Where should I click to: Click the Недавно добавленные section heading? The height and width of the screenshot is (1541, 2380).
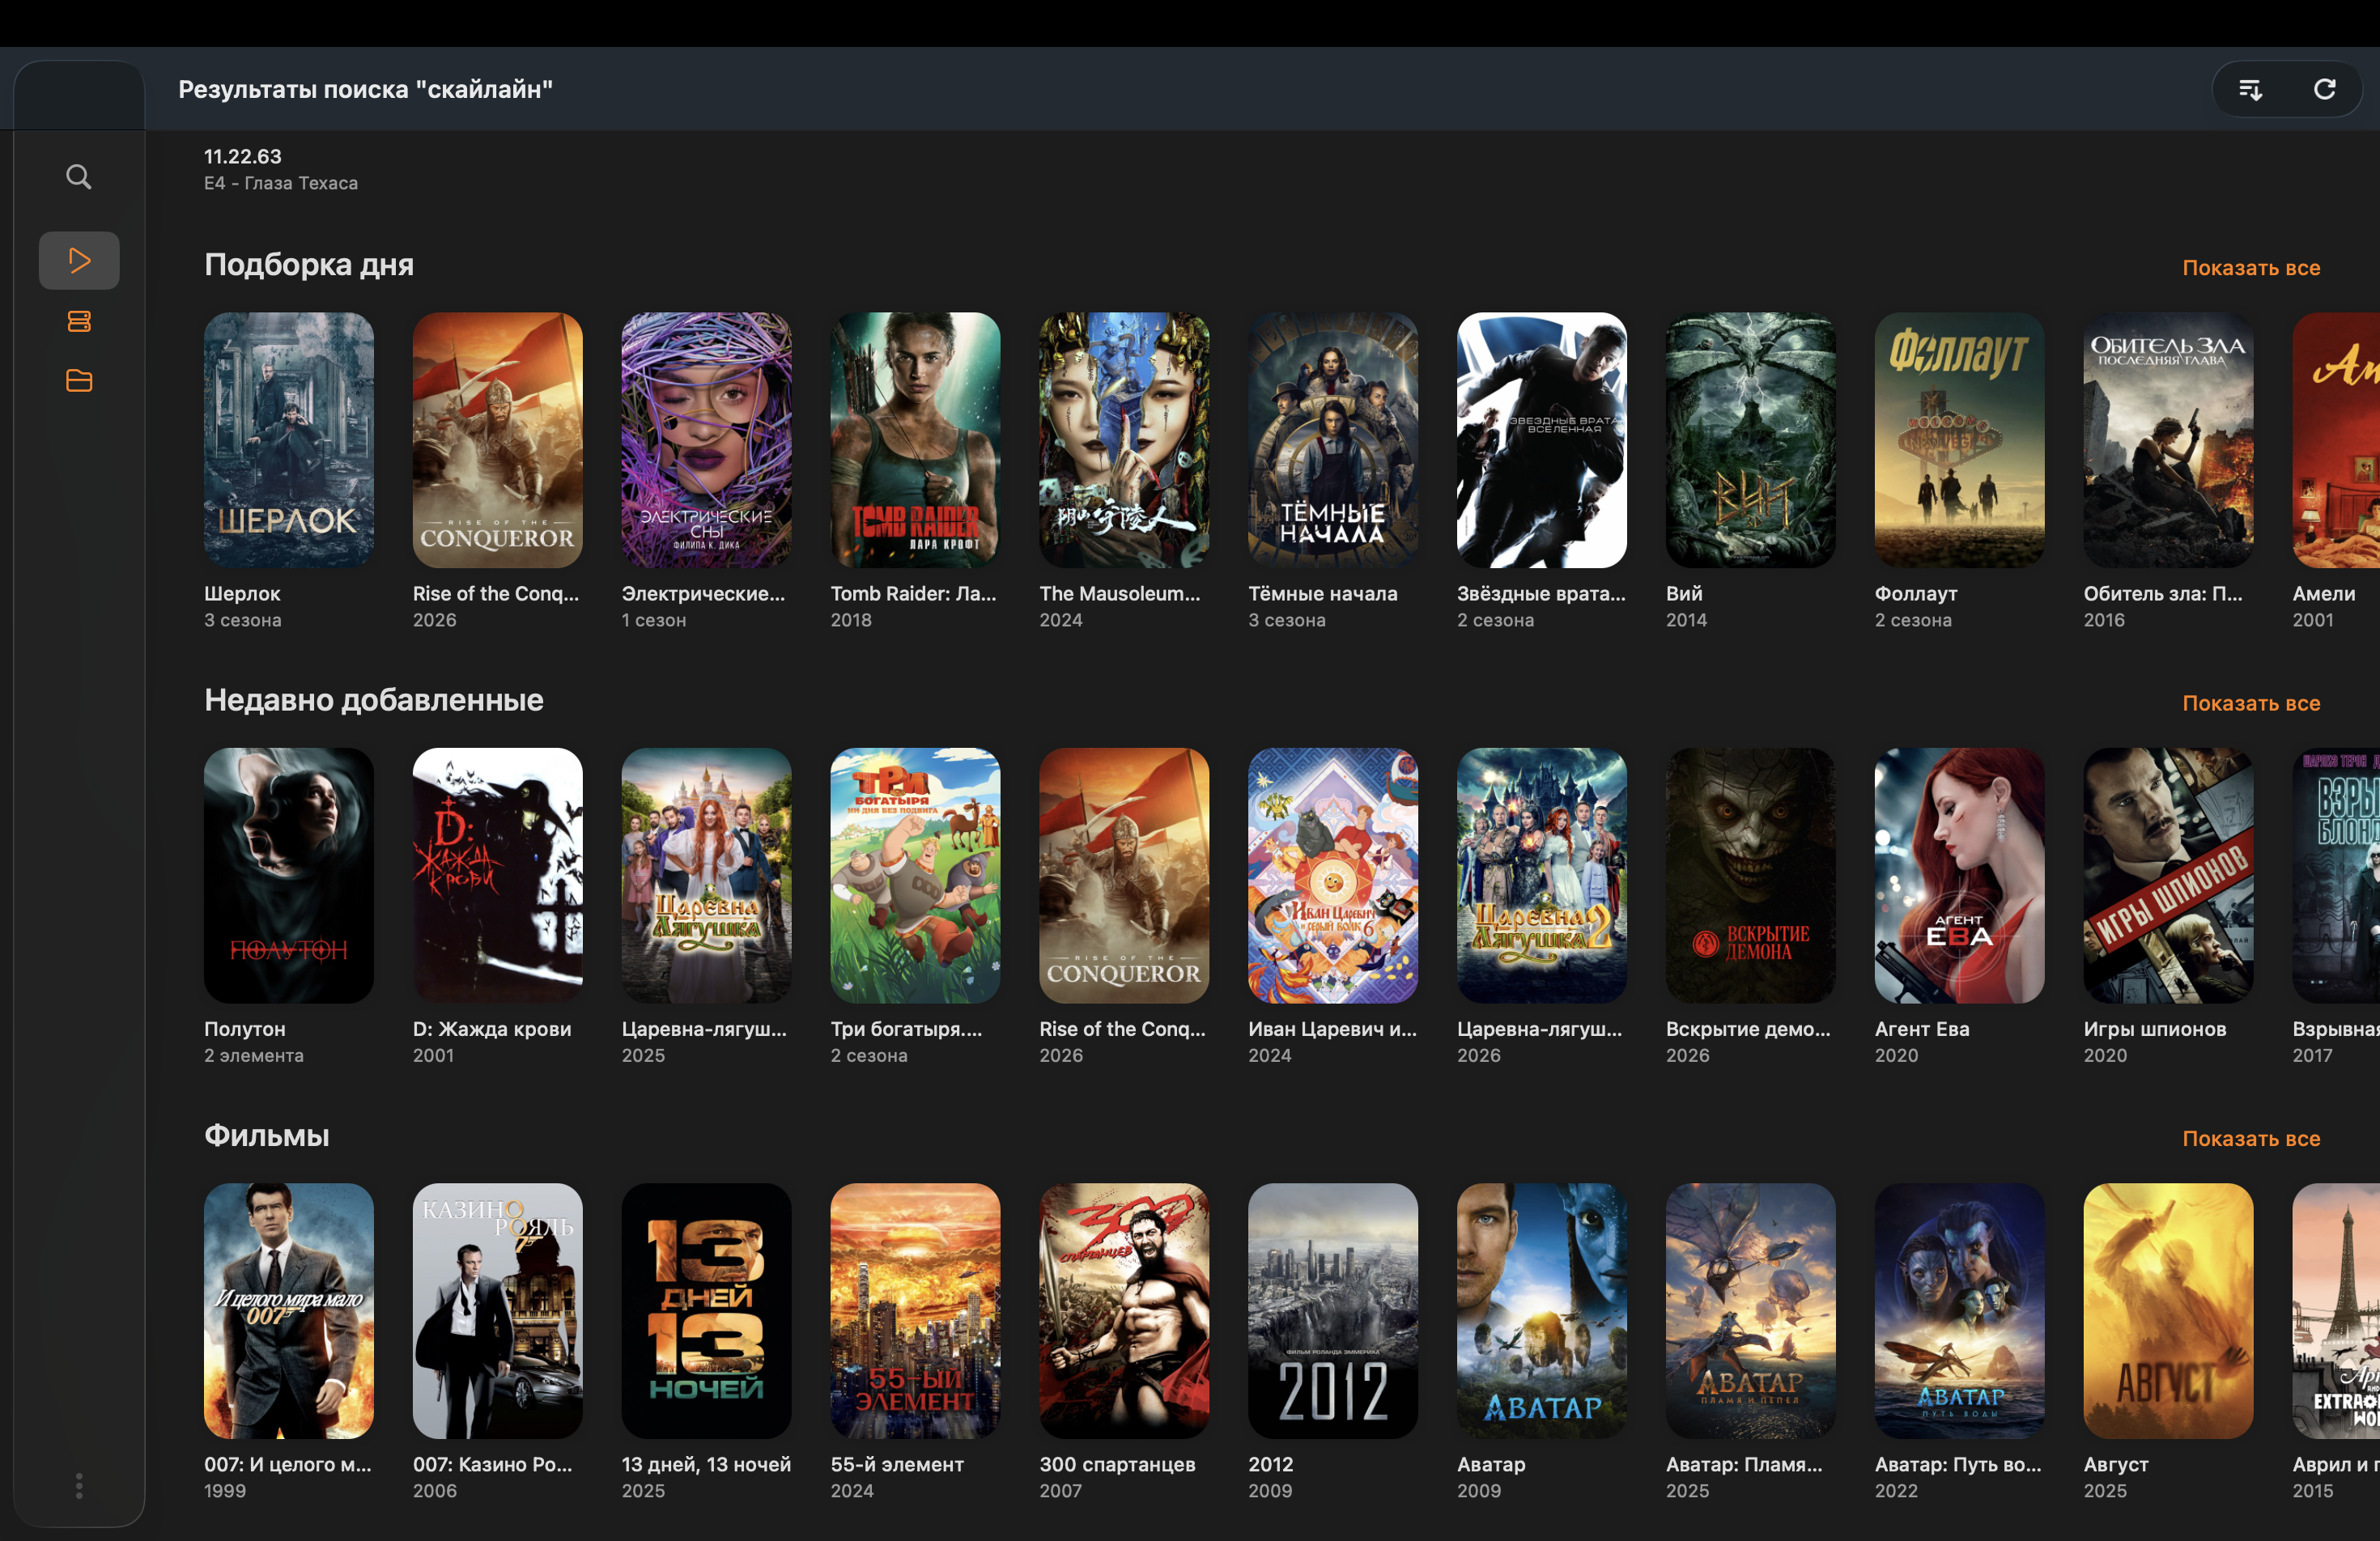(374, 700)
